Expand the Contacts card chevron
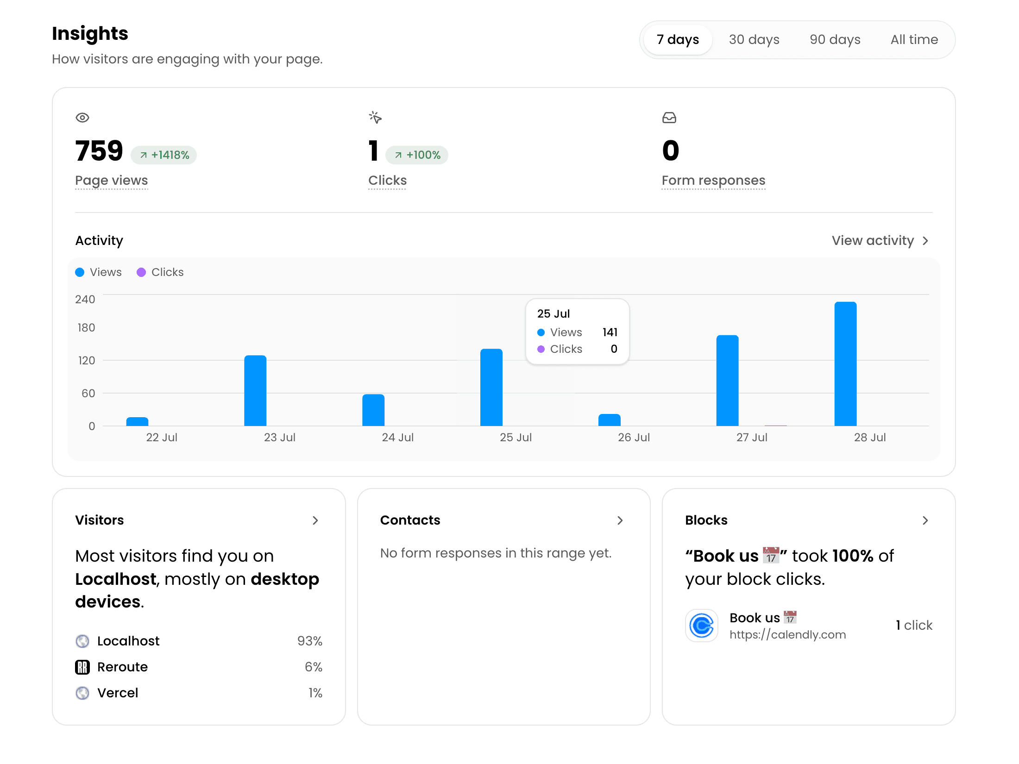1019x764 pixels. pos(620,520)
